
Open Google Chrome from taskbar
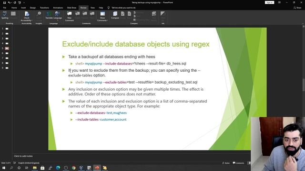pyautogui.click(x=73, y=168)
